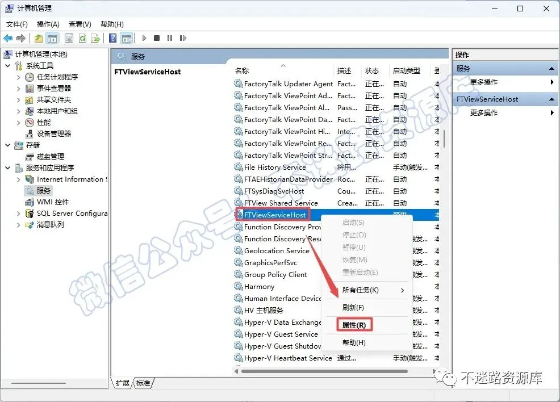Open the Action (操作) menu
The image size is (560, 402).
coord(48,24)
